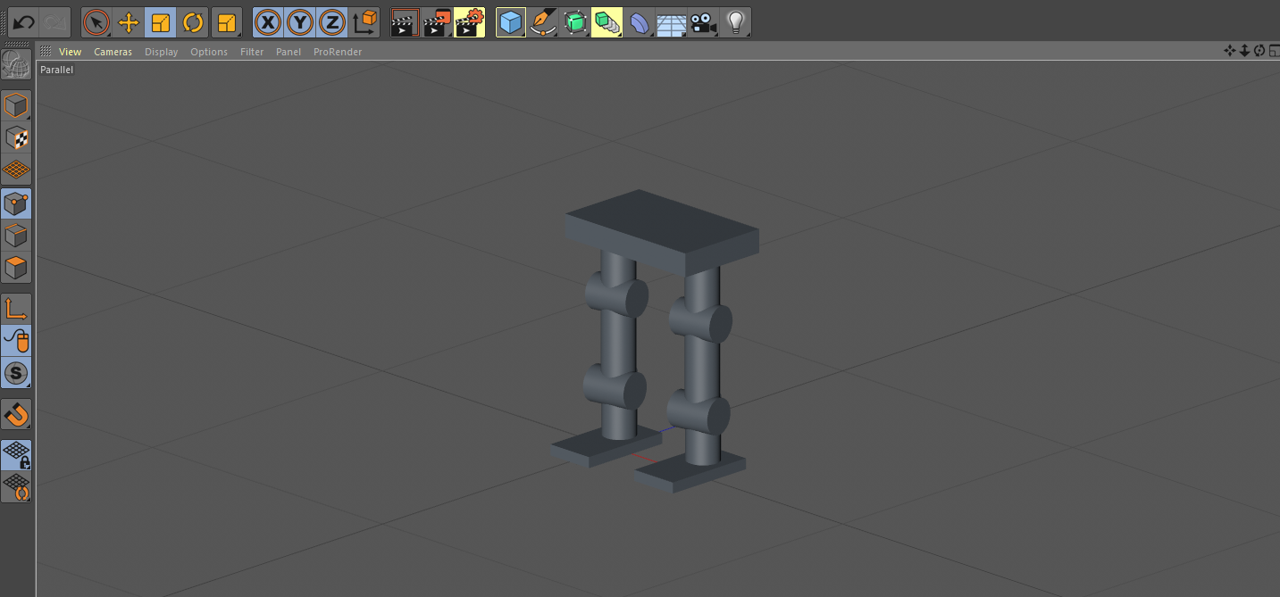Open the Display menu
1280x597 pixels.
161,52
